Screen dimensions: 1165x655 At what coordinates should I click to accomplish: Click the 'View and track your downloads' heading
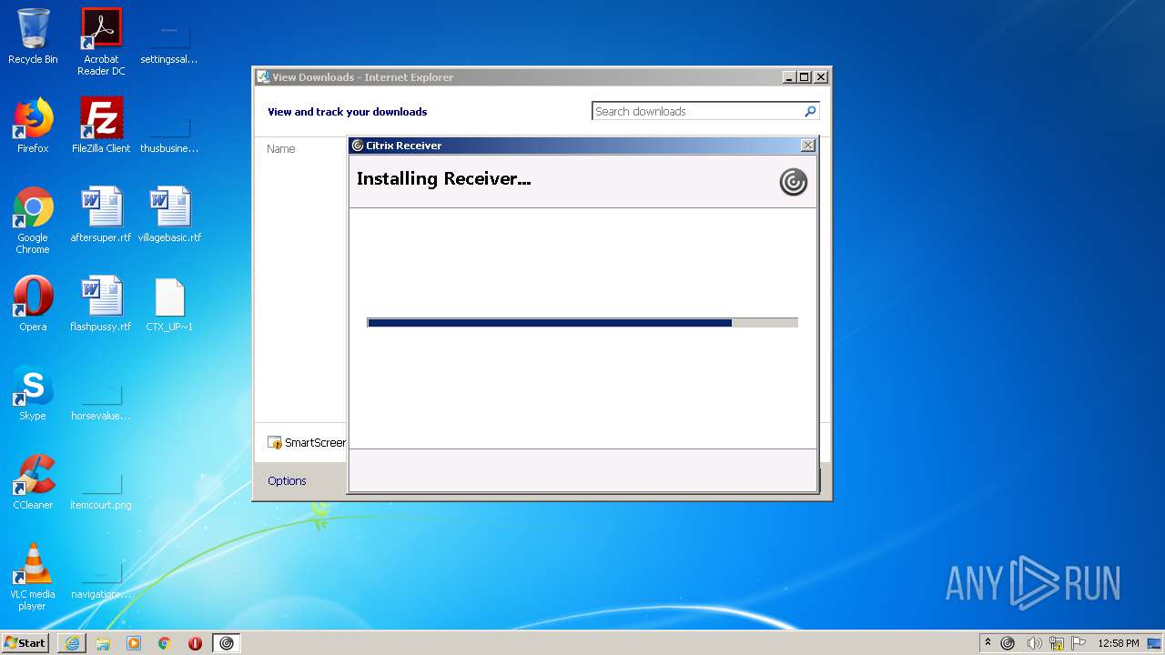coord(347,112)
